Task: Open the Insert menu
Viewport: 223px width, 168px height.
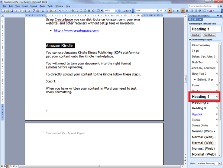Action: (x=25, y=6)
